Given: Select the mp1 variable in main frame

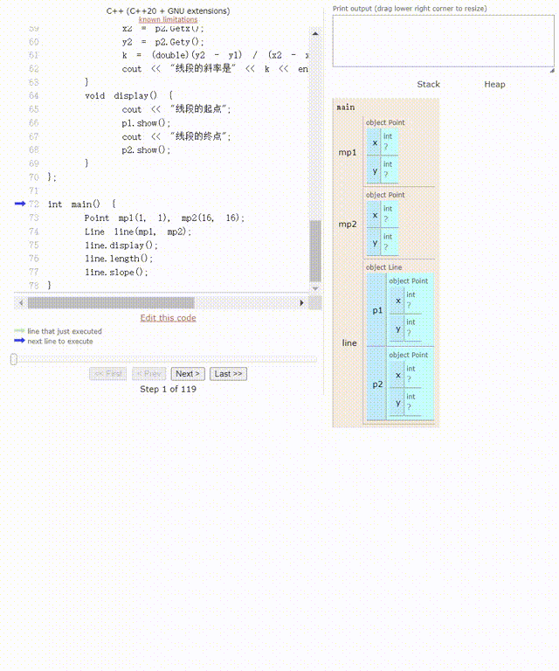Looking at the screenshot, I should point(348,153).
